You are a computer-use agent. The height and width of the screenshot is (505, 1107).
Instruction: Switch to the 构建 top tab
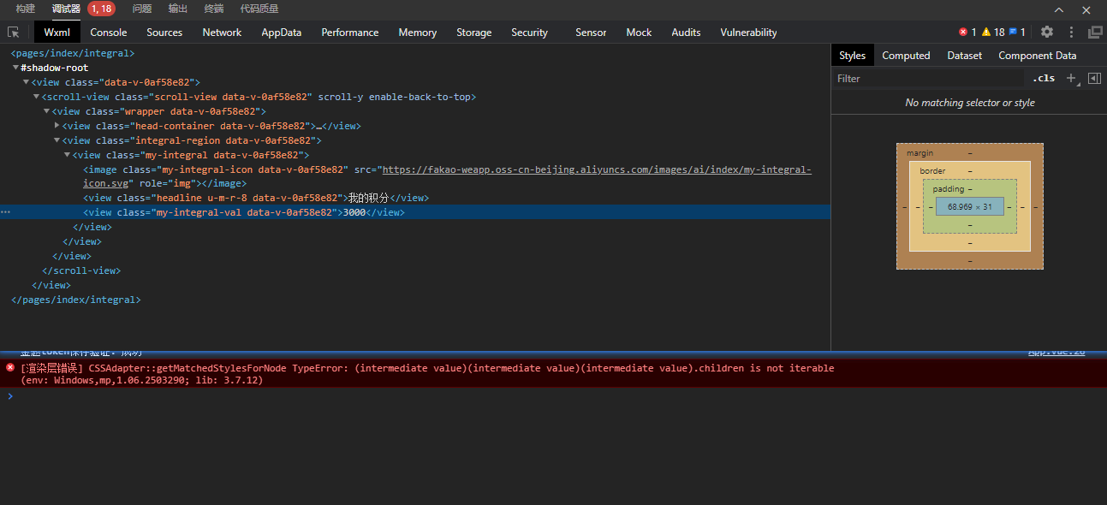coord(26,9)
